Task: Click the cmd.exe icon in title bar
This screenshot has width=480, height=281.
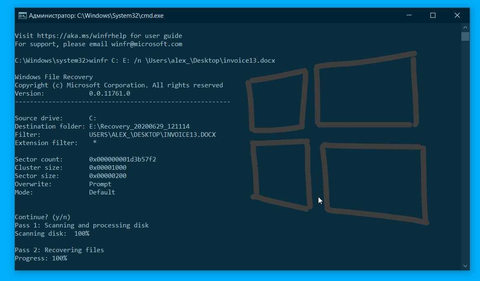Action: (x=22, y=16)
